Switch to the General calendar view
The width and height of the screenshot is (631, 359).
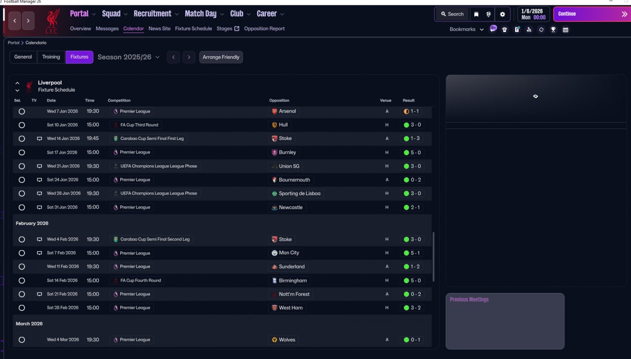[23, 57]
